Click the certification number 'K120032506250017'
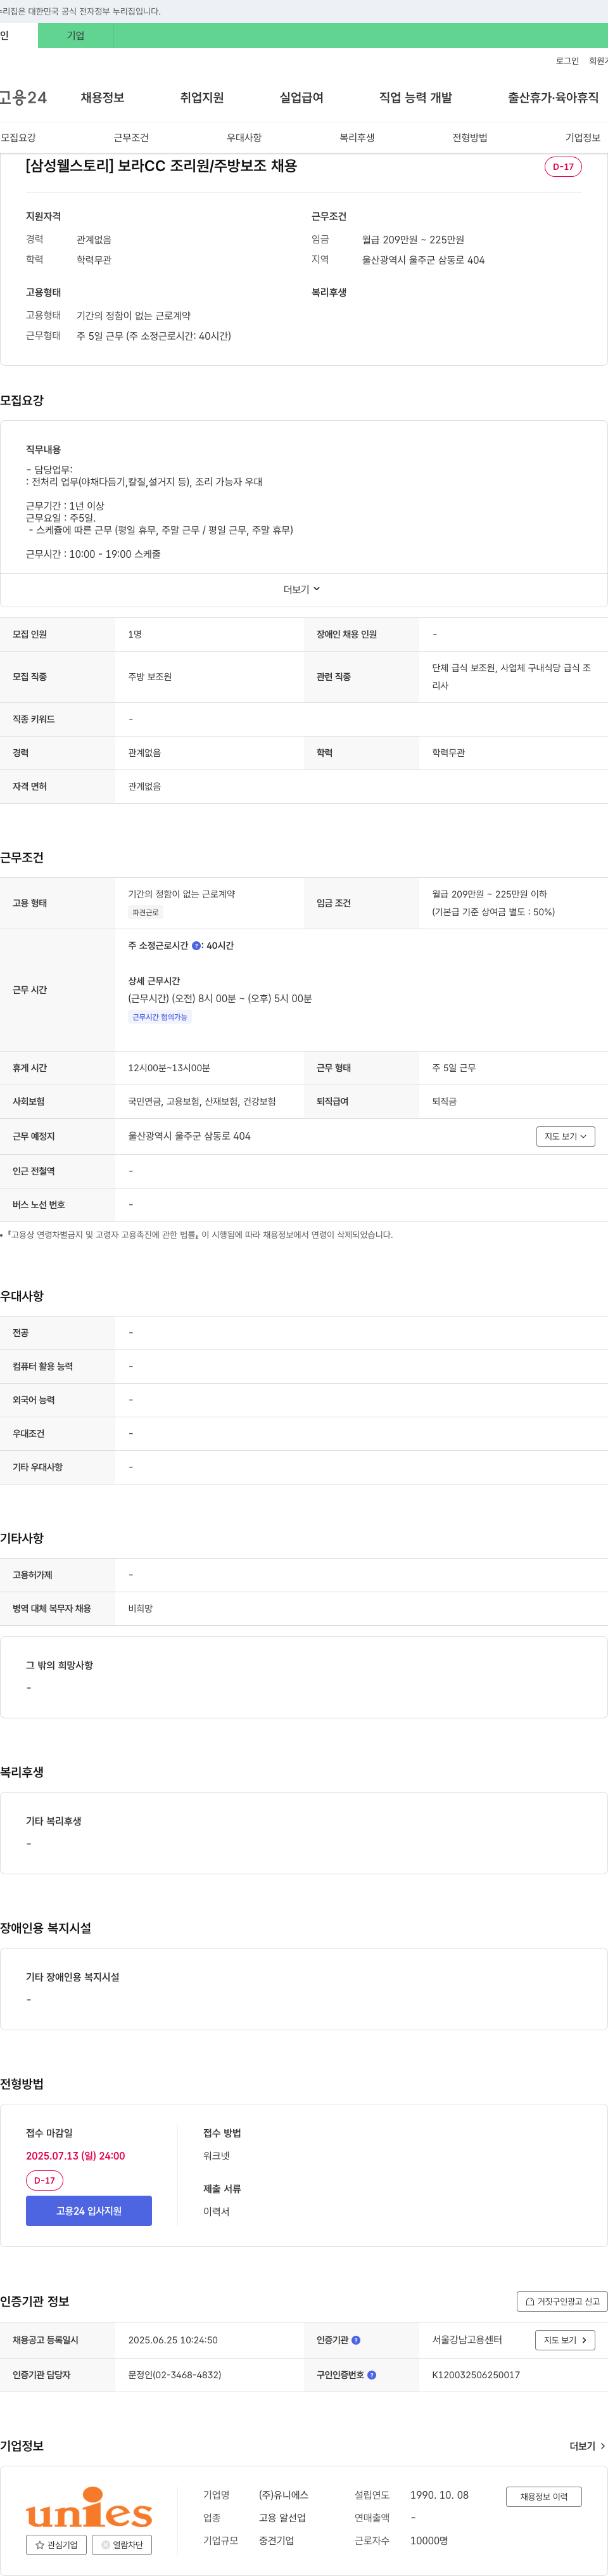The height and width of the screenshot is (2576, 608). tap(476, 2375)
